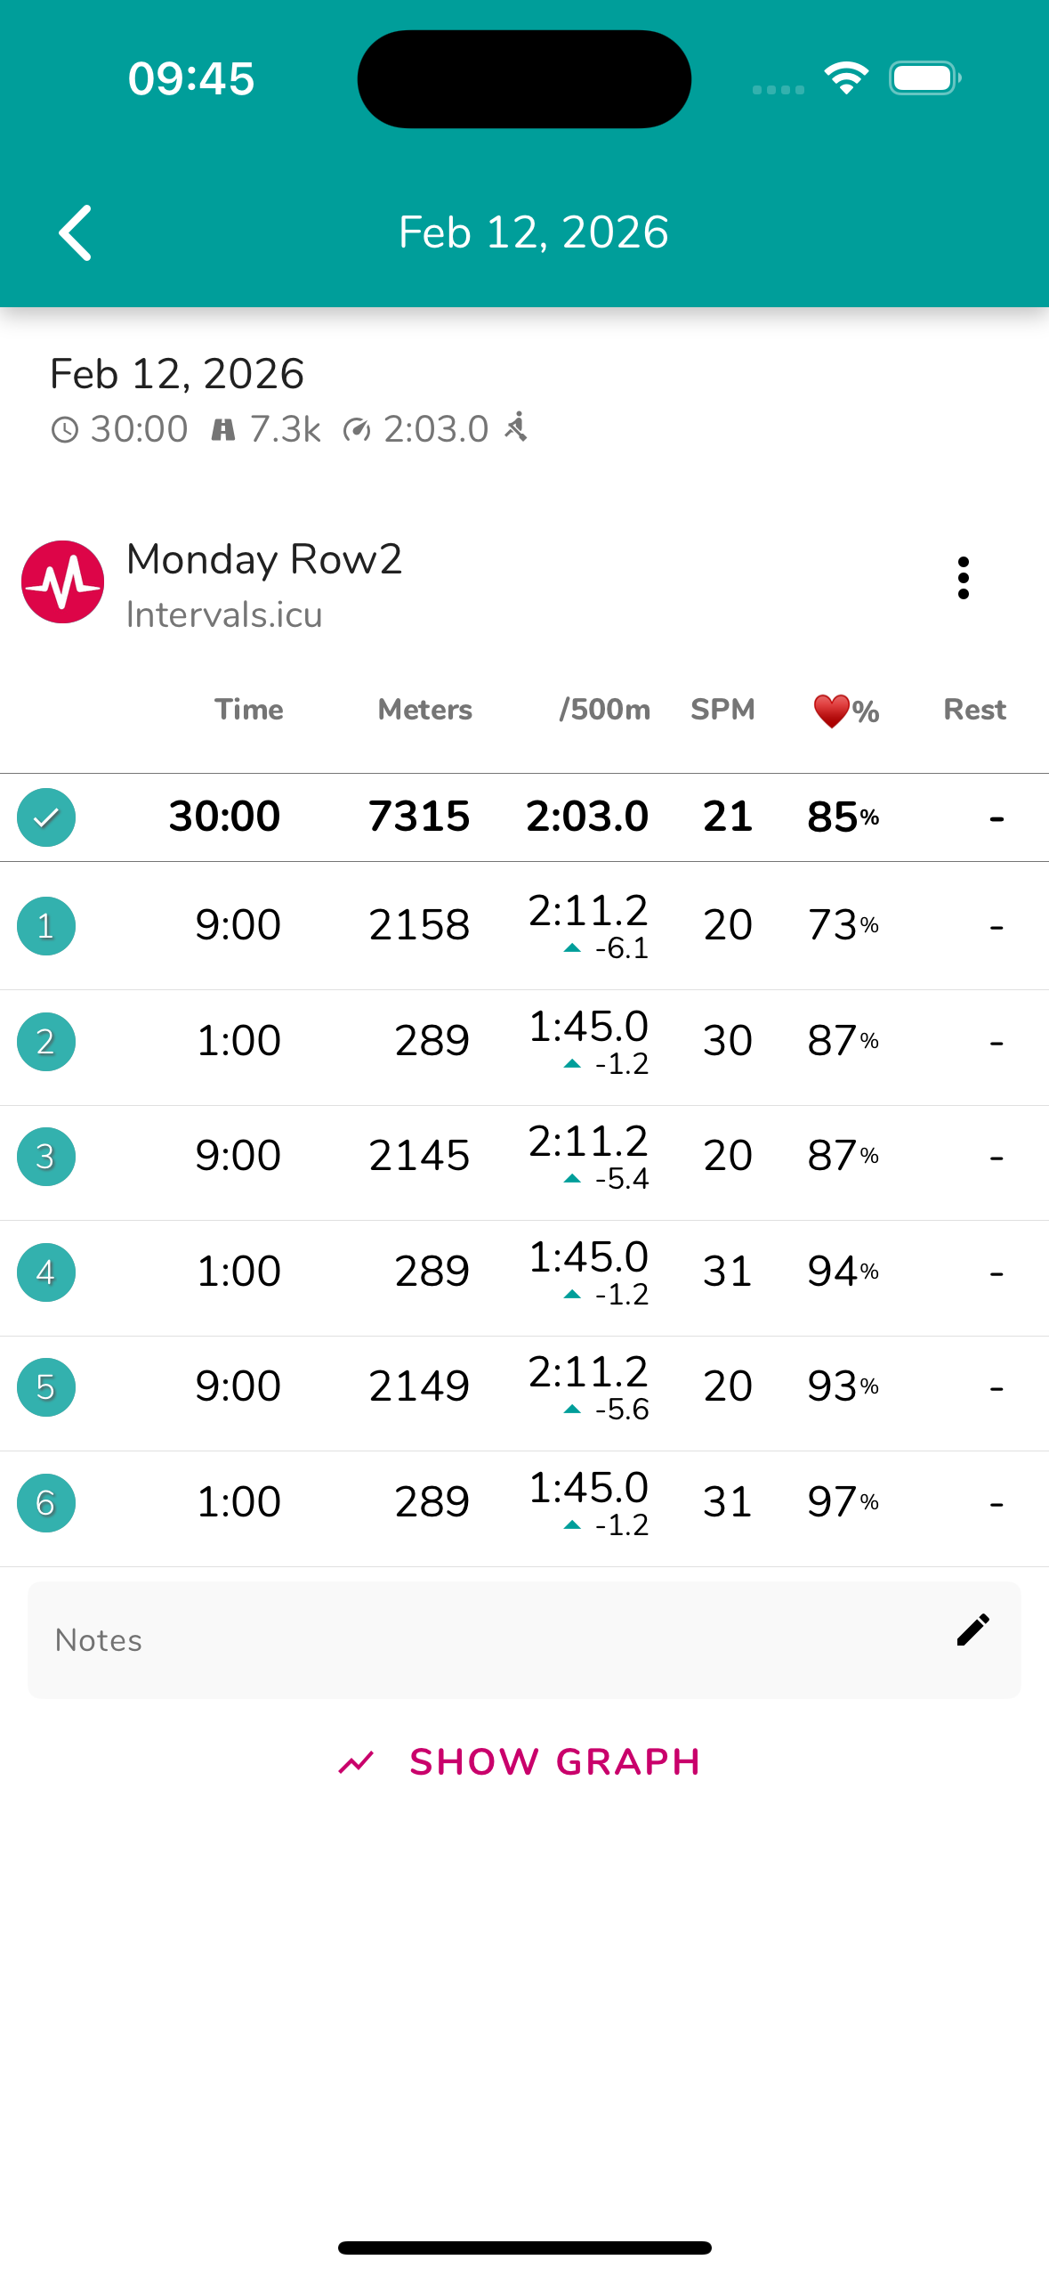Tap the clock icon beside 30:00
The height and width of the screenshot is (2276, 1049).
coord(64,430)
